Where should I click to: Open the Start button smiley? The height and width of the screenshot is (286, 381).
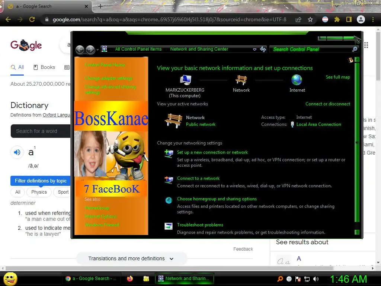(x=10, y=279)
